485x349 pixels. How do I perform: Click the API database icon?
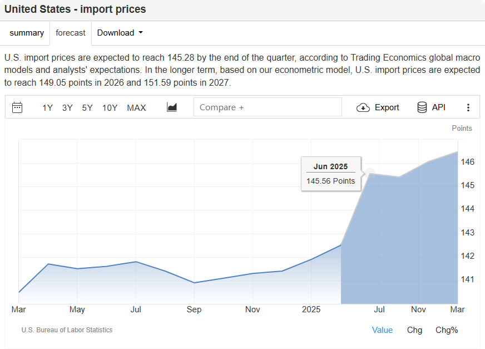click(422, 107)
